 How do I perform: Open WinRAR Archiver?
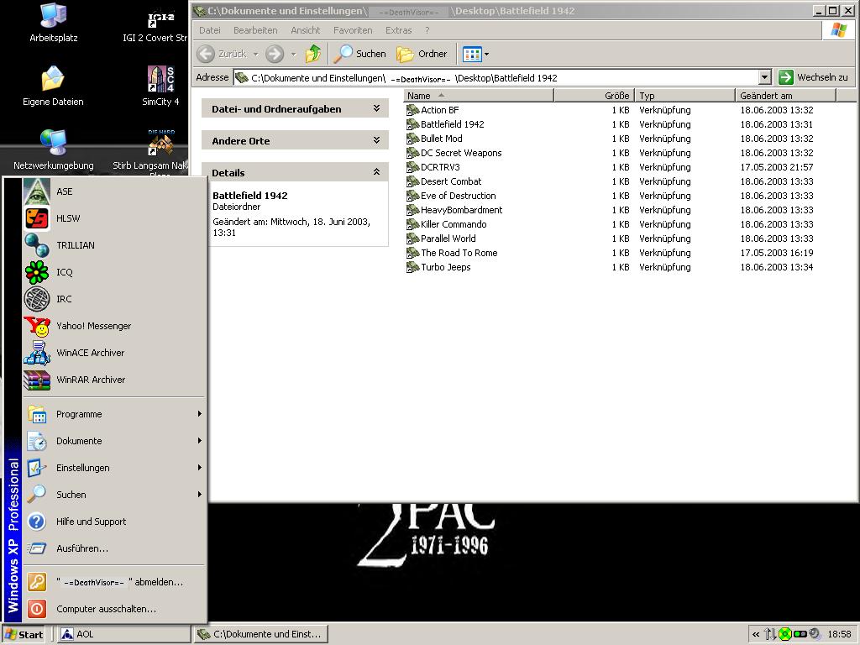pos(114,380)
